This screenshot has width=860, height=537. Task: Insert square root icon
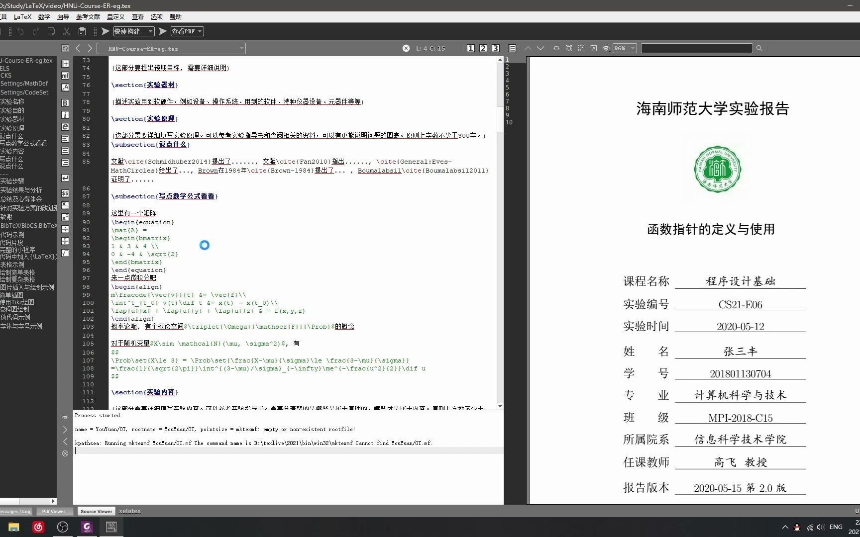point(65,253)
